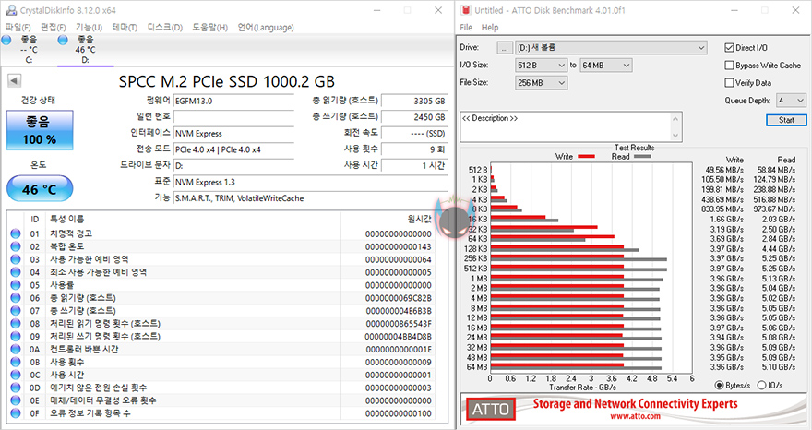The width and height of the screenshot is (812, 430).
Task: Click status orb for attribute 08 row
Action: 16,323
